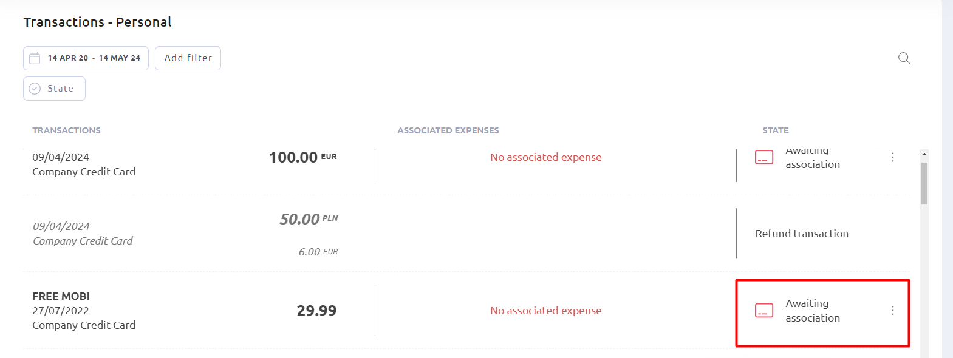Click No associated expense for FREE MOBI
Screen dimensions: 953x358
pos(545,311)
